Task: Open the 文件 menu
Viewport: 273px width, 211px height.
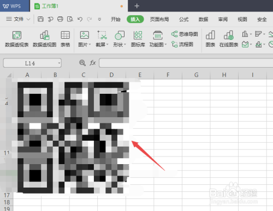Action: tap(15, 19)
